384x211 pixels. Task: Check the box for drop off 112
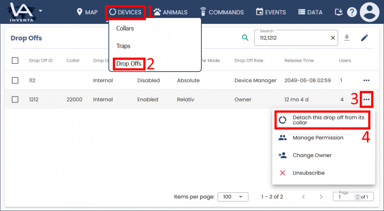coord(15,80)
